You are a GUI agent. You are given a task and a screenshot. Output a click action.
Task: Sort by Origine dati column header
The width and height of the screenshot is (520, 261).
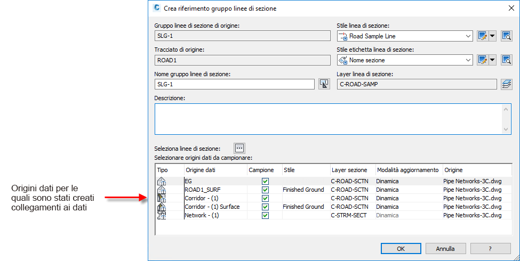tap(215, 170)
